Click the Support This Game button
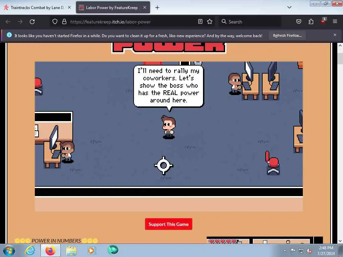The image size is (343, 257). (168, 224)
